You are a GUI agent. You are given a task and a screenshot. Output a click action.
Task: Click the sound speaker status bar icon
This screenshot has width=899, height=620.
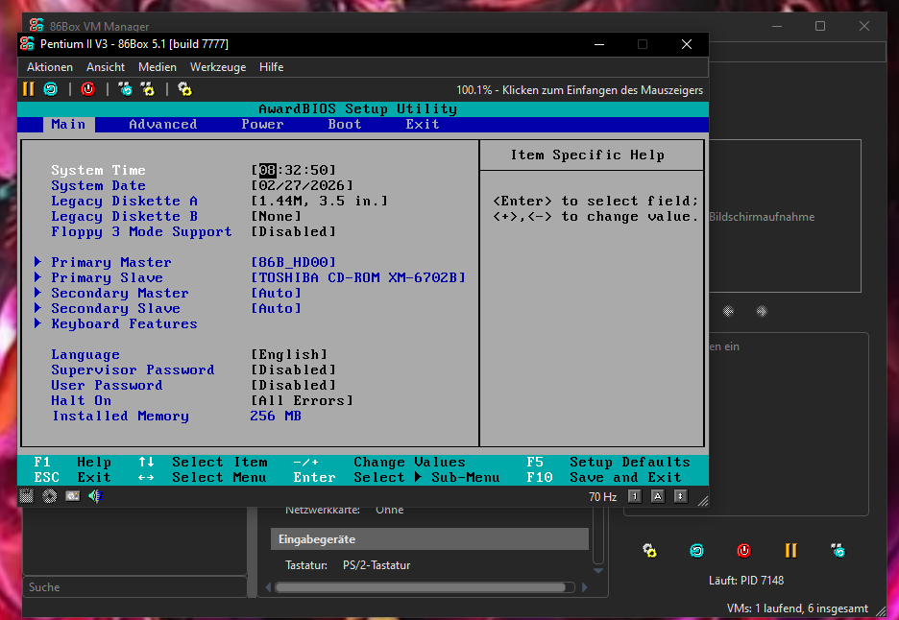pos(96,496)
